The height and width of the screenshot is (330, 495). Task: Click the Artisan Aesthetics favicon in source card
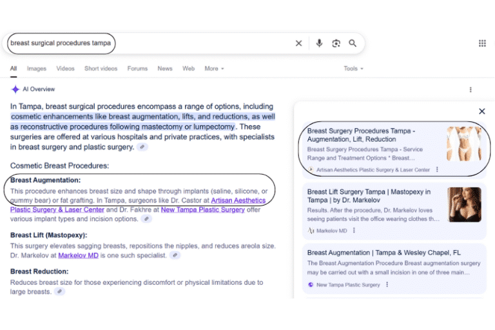point(311,170)
